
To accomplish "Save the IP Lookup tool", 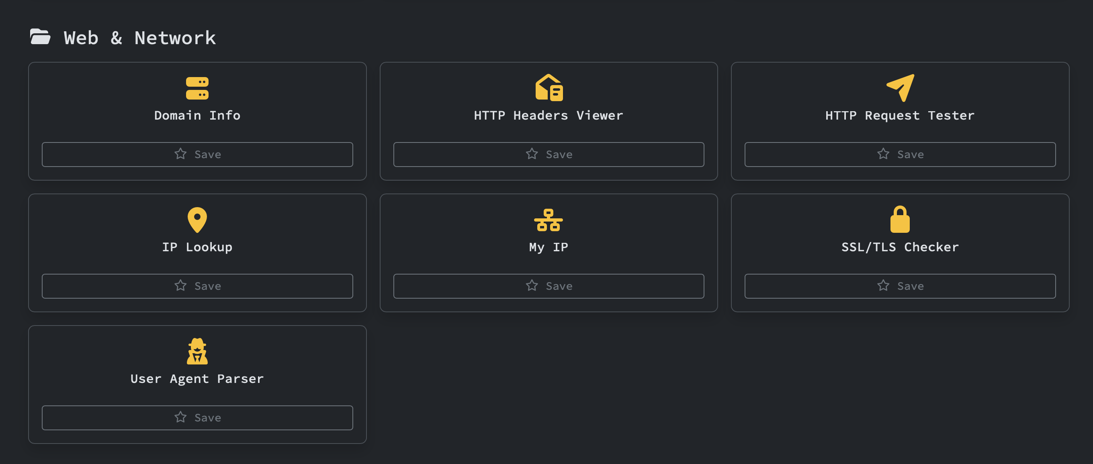I will click(x=197, y=286).
